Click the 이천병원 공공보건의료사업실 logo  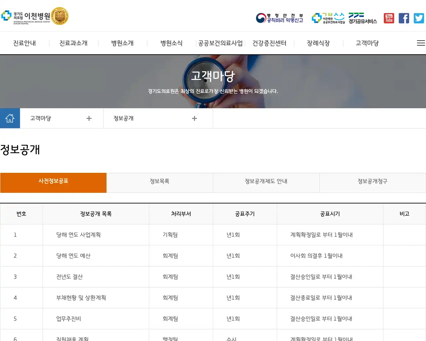tap(328, 18)
